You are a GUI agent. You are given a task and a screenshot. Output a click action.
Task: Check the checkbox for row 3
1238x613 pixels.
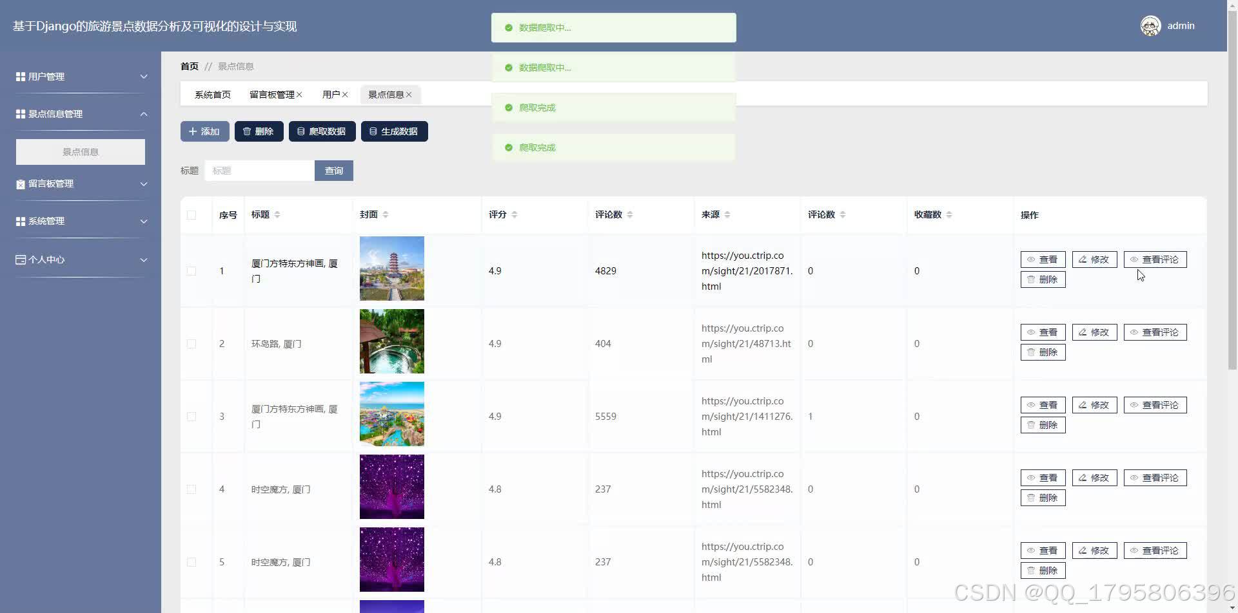point(192,417)
